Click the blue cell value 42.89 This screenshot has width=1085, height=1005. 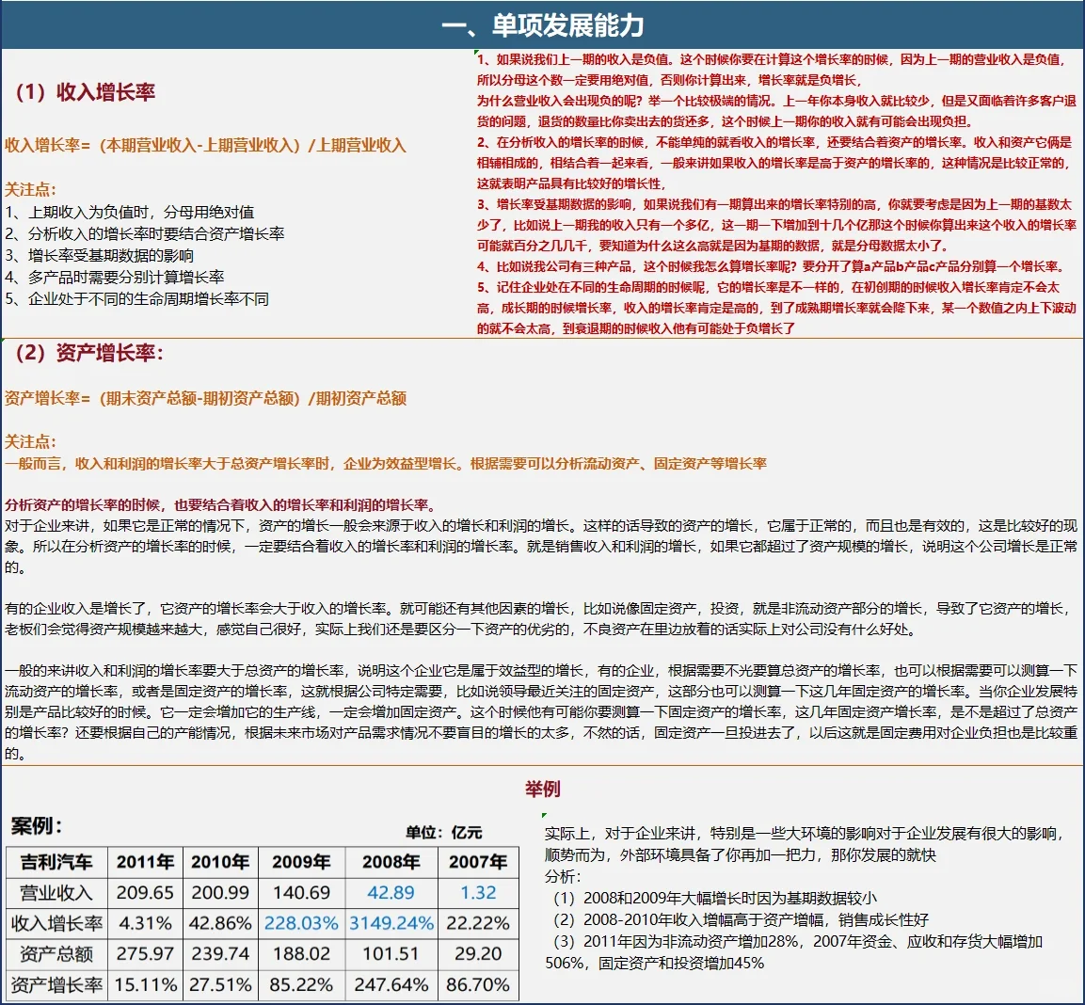click(391, 893)
